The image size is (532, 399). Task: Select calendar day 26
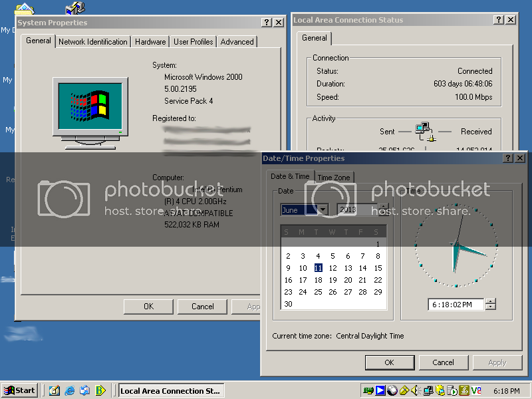click(x=333, y=292)
